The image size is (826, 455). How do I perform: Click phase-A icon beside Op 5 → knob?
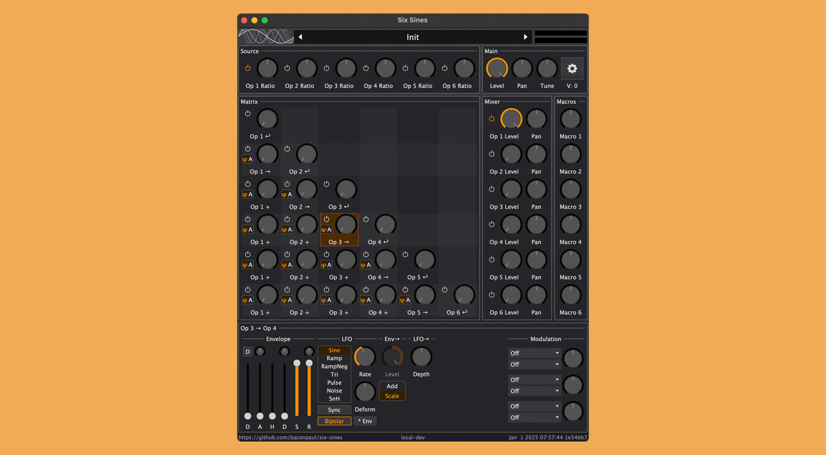[x=405, y=300]
